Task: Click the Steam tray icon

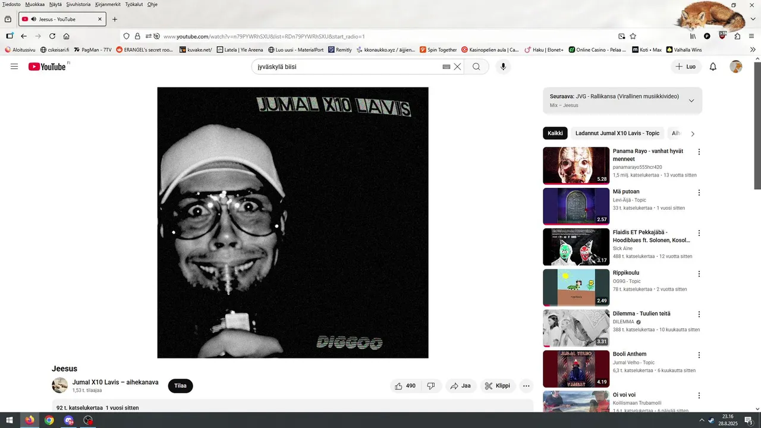Action: 711,420
